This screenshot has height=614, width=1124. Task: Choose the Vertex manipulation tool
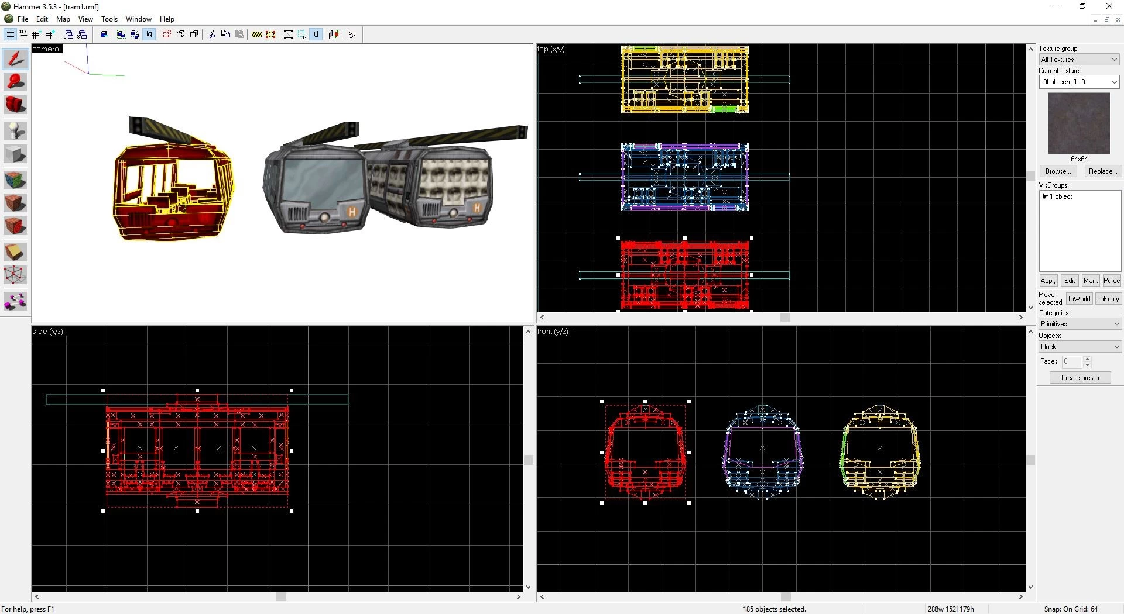coord(15,275)
